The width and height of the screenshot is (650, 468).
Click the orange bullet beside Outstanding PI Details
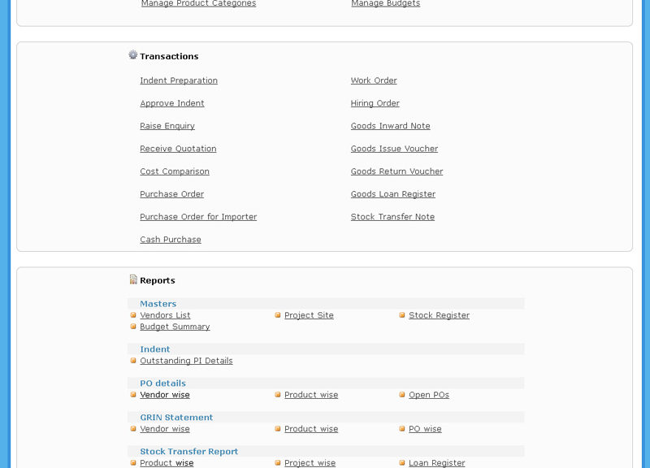133,361
